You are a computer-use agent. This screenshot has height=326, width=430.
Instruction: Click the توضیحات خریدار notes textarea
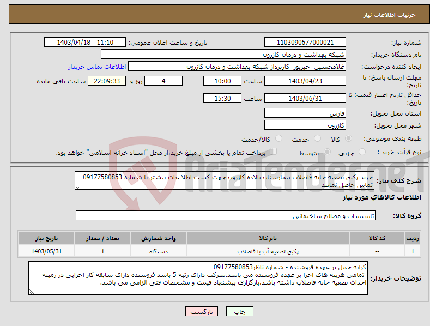[x=198, y=278]
